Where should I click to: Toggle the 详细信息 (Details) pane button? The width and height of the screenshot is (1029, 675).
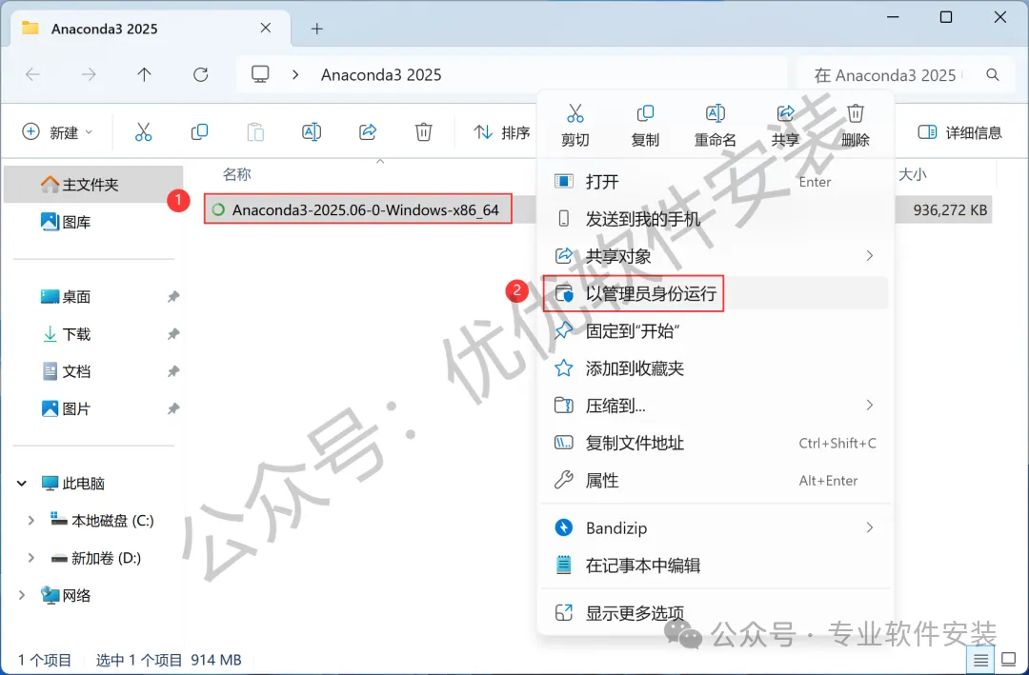click(x=959, y=132)
